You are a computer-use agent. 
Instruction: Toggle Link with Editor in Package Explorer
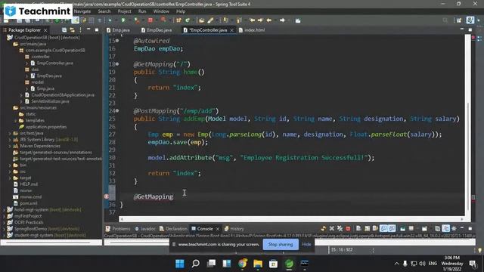pyautogui.click(x=73, y=30)
